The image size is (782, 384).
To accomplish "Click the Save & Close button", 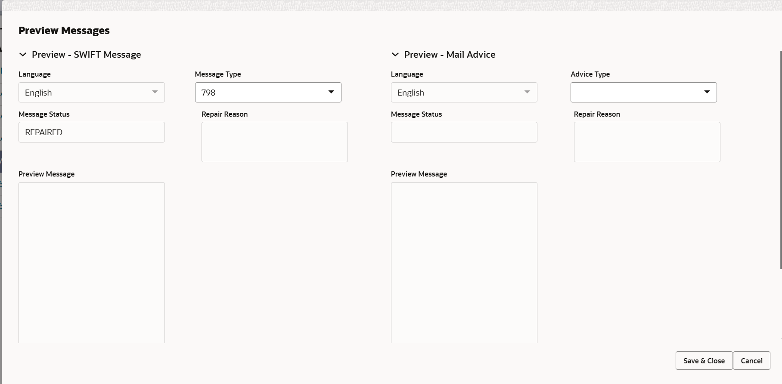I will tap(704, 361).
